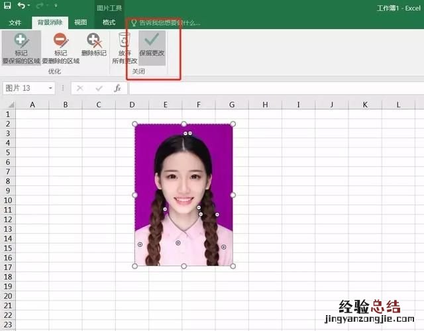Open Customize Quick Access Toolbar dropdown

click(x=56, y=7)
